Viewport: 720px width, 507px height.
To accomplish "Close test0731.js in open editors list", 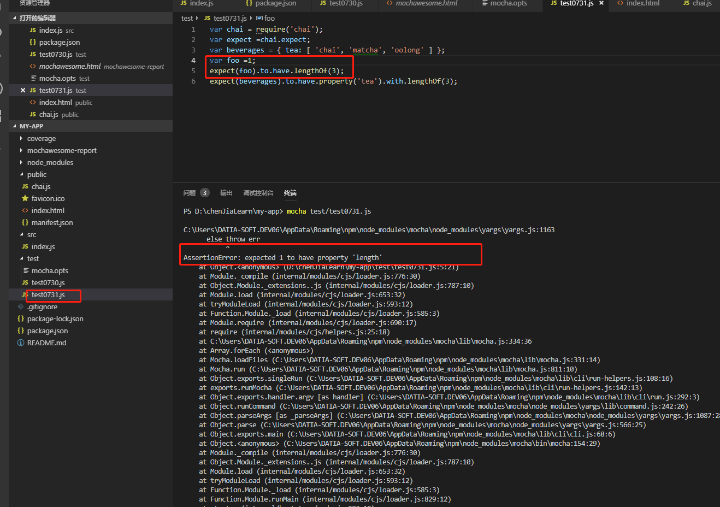I will [x=23, y=91].
